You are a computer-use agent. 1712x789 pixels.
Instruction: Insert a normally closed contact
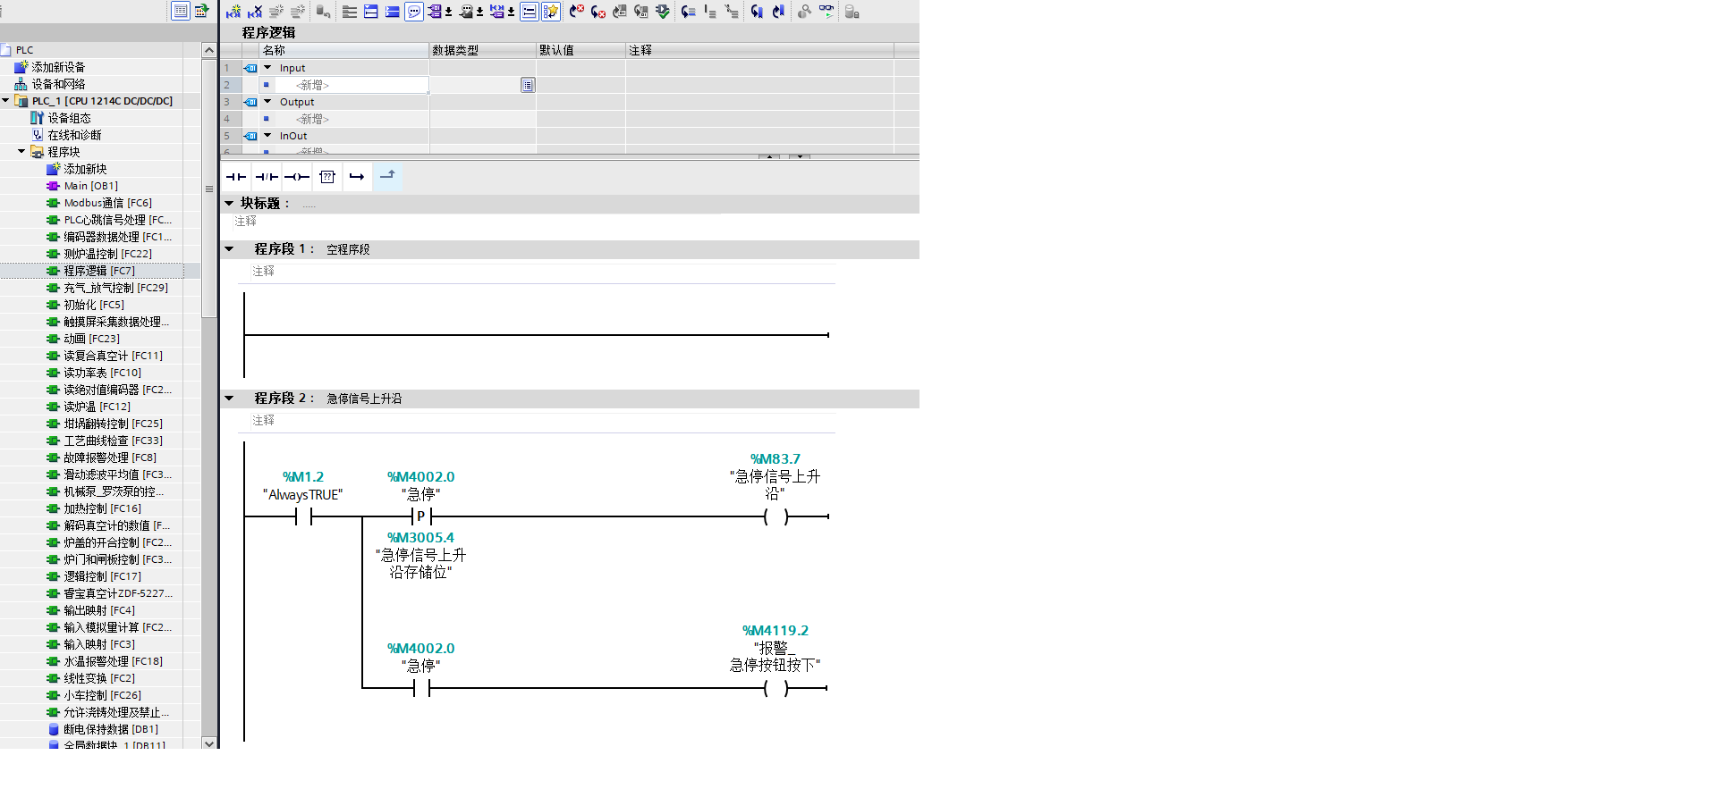[x=267, y=177]
